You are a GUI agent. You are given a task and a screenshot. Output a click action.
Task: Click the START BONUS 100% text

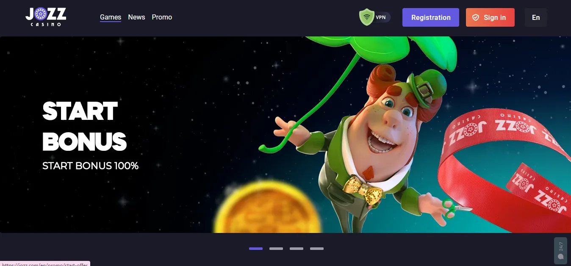pyautogui.click(x=90, y=166)
